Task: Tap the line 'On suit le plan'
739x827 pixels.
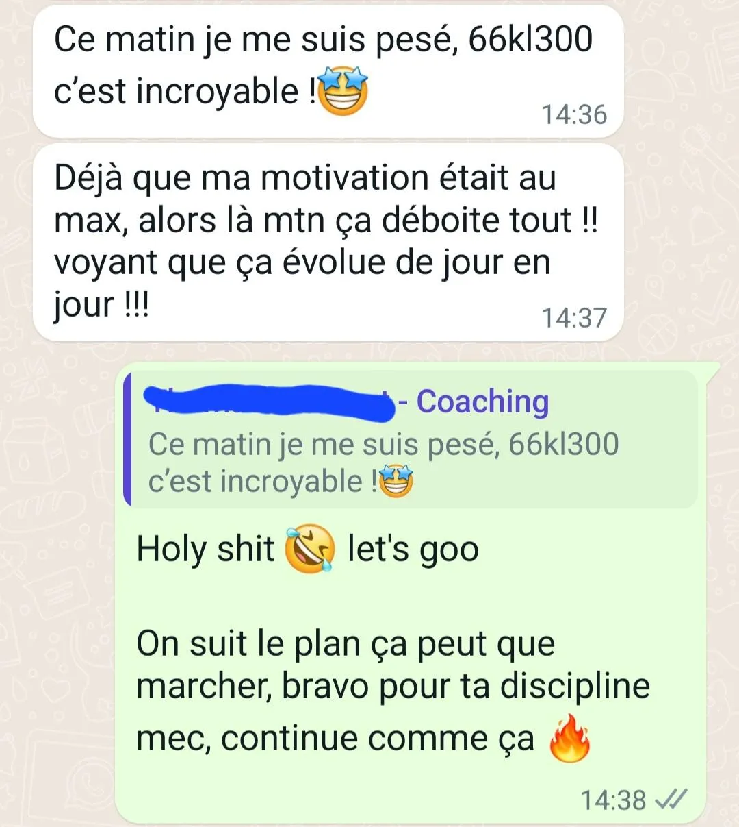Action: [x=346, y=644]
